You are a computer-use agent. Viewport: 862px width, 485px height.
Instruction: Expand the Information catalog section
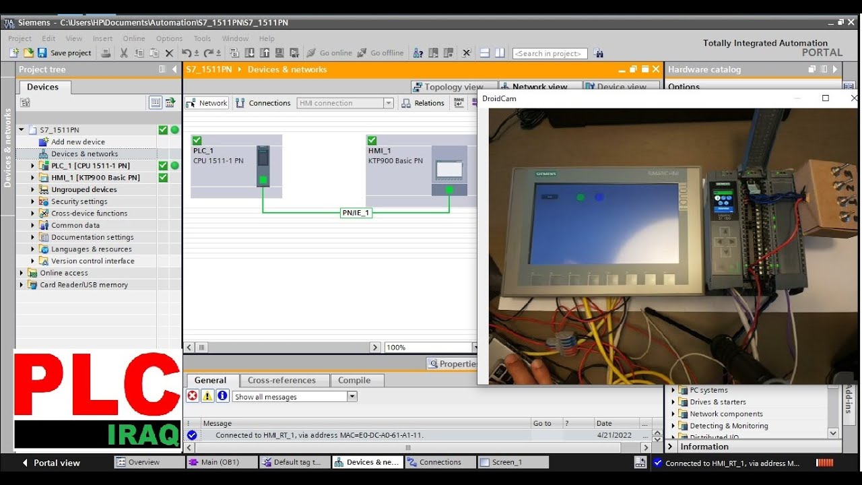671,447
